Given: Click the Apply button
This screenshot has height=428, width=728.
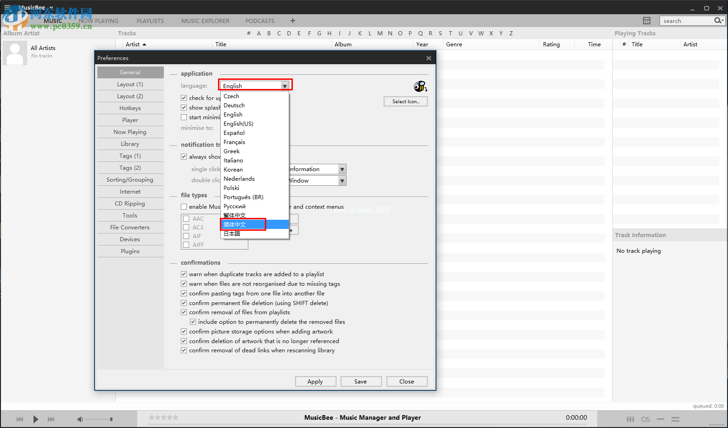Looking at the screenshot, I should pos(315,382).
